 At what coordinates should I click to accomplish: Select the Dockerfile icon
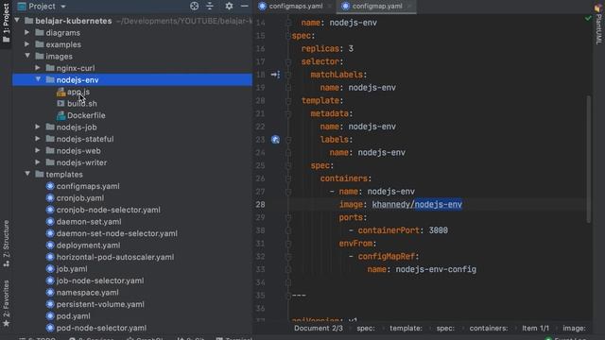click(60, 115)
